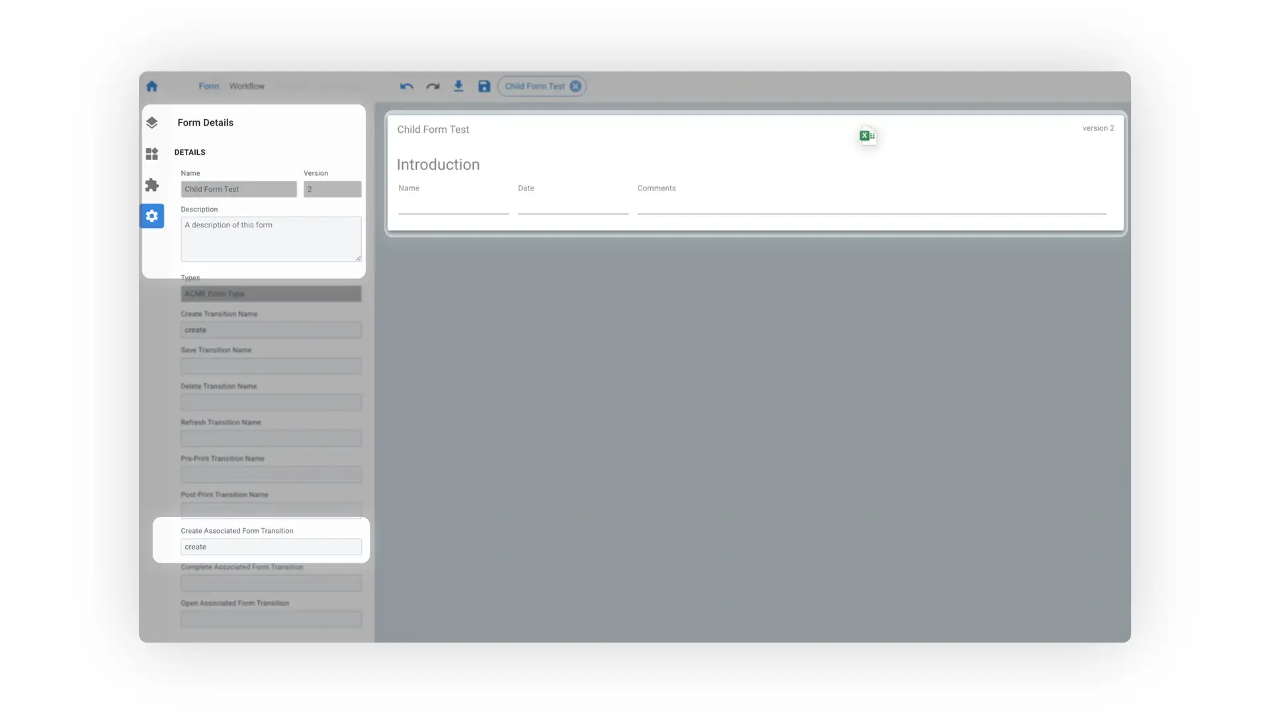This screenshot has width=1270, height=714.
Task: Open the Excel export icon on the form
Action: click(x=867, y=135)
